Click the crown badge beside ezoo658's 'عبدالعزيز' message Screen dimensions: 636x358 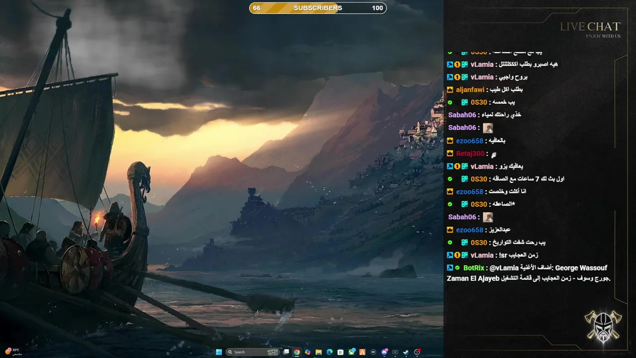pos(450,230)
